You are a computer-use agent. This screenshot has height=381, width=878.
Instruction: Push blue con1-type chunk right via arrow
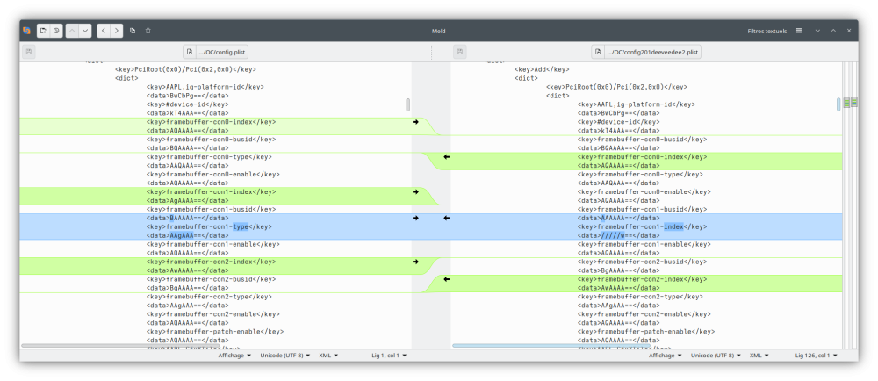point(415,218)
